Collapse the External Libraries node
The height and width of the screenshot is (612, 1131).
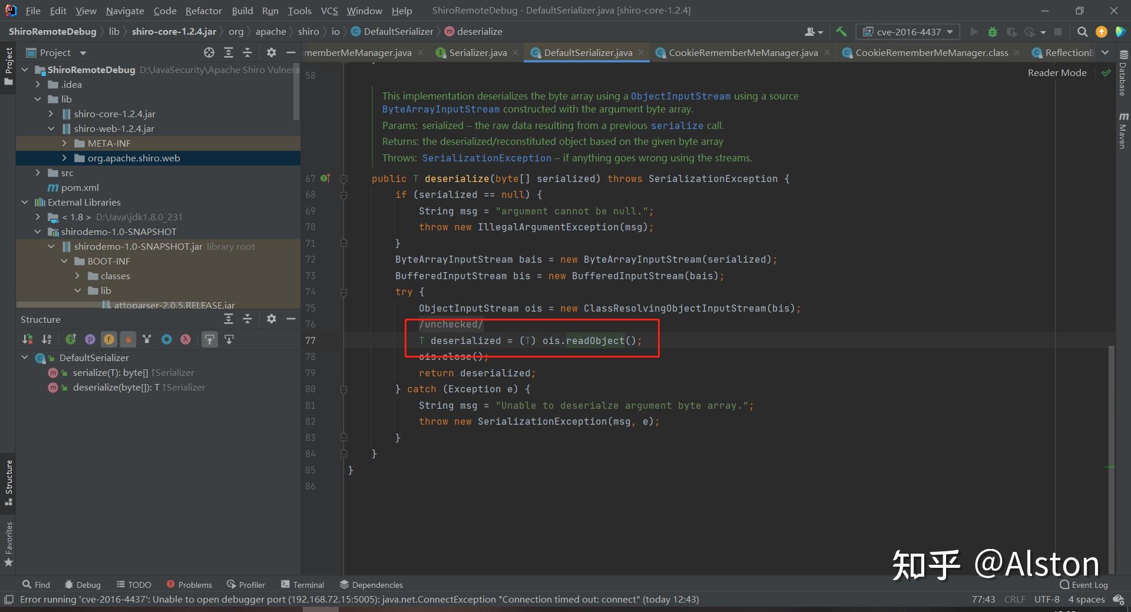(25, 202)
